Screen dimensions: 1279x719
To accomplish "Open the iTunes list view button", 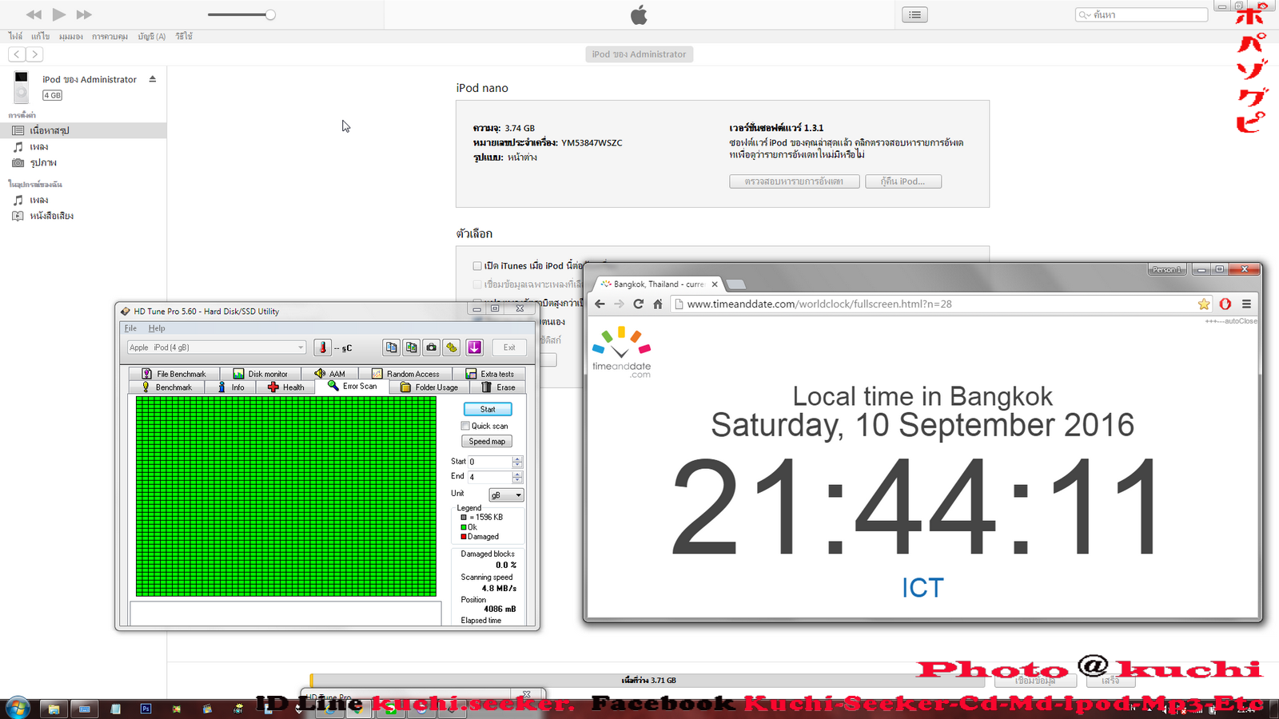I will (x=914, y=14).
